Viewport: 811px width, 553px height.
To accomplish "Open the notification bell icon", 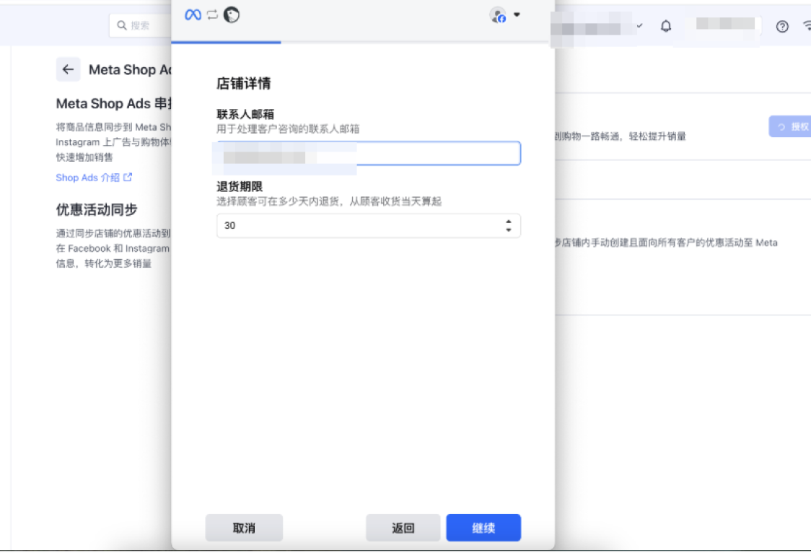I will coord(666,26).
